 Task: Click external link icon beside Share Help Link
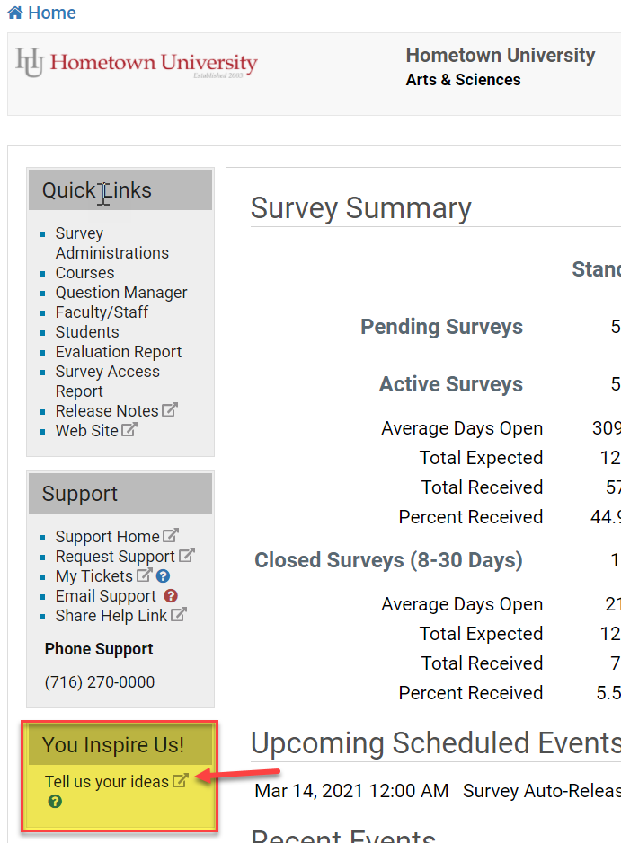(x=179, y=615)
